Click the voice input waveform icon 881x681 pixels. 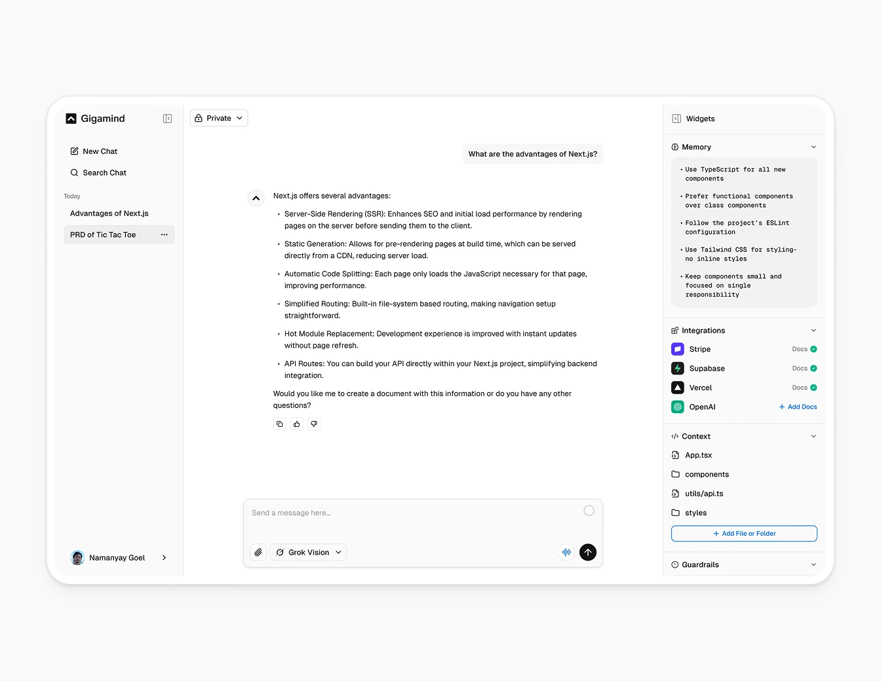566,552
